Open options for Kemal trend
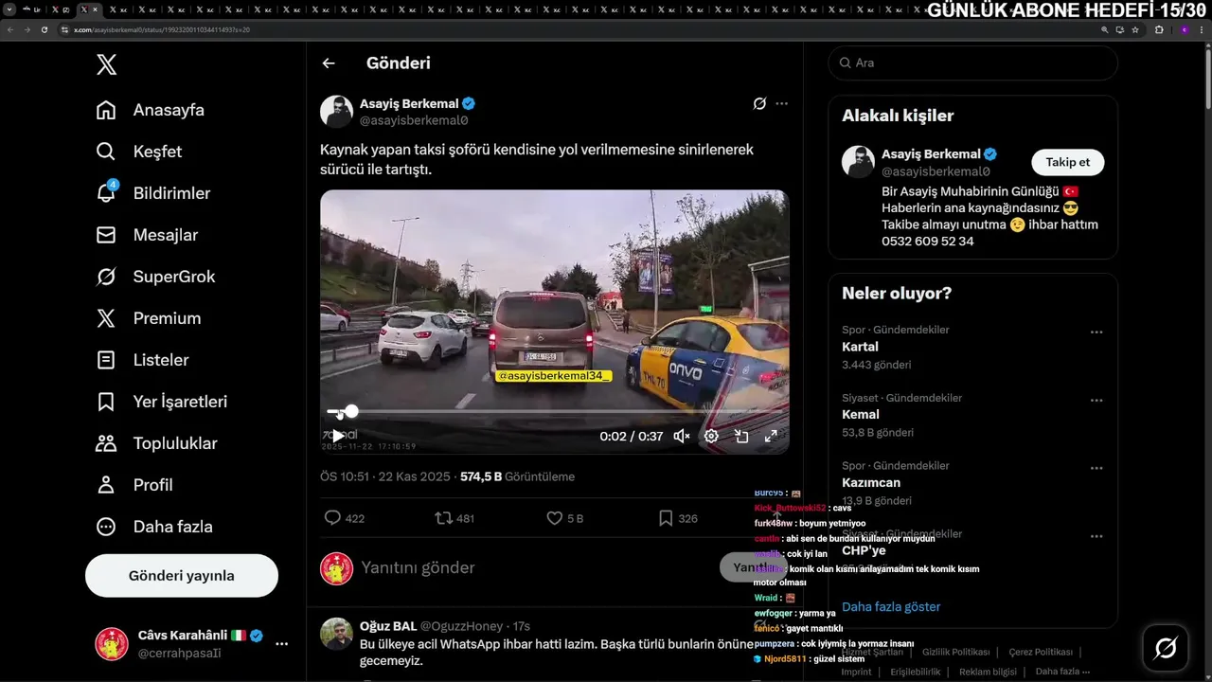The height and width of the screenshot is (682, 1212). 1096,401
